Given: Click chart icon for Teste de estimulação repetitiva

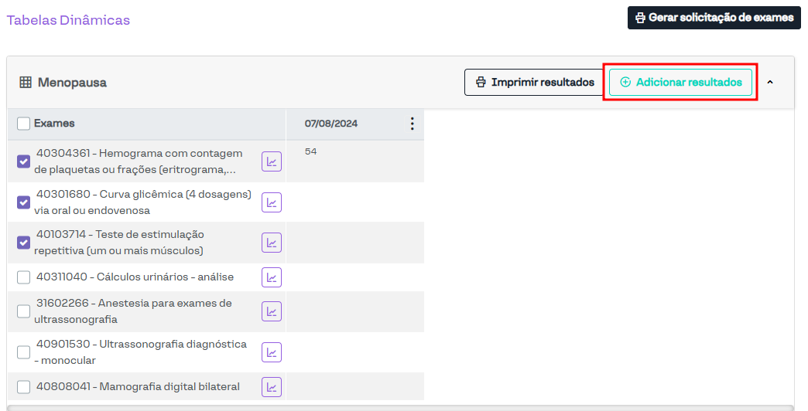Looking at the screenshot, I should coord(272,243).
